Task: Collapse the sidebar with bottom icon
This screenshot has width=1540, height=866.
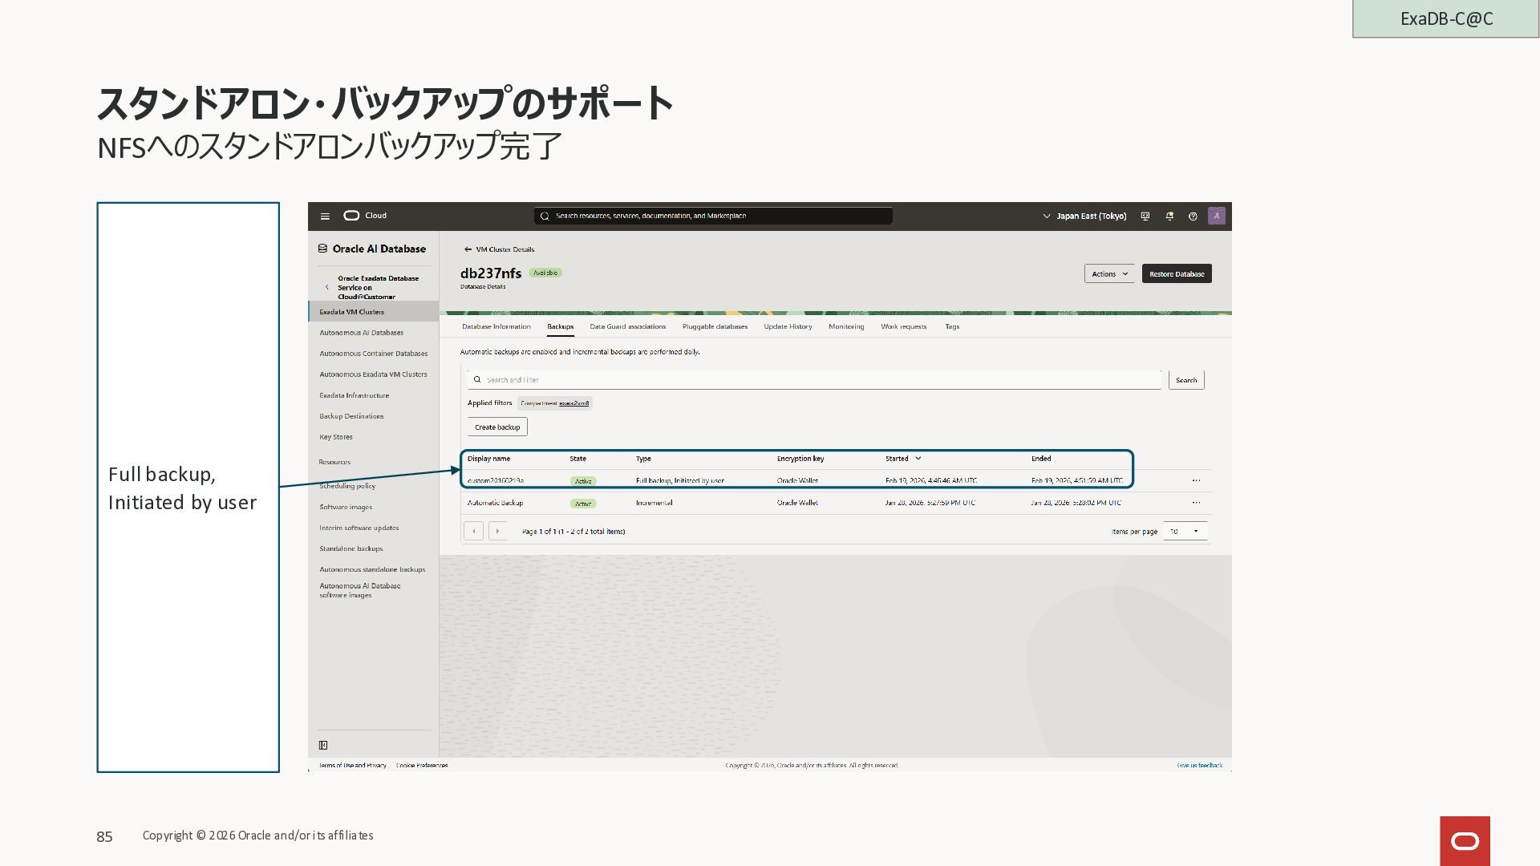Action: click(323, 745)
